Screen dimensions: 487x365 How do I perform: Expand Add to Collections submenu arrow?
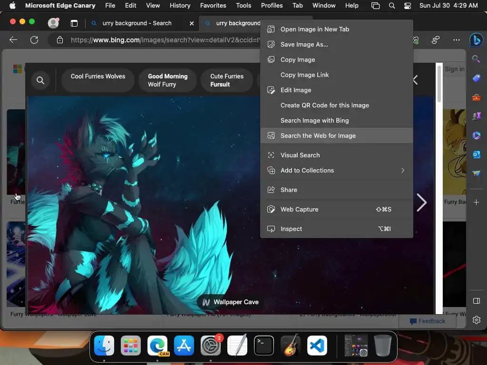[402, 171]
